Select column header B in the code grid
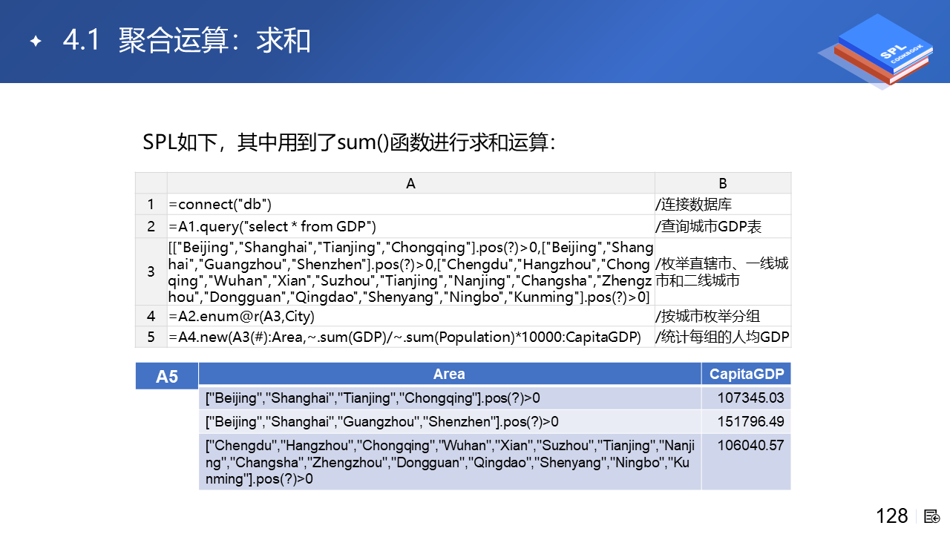 pos(723,183)
